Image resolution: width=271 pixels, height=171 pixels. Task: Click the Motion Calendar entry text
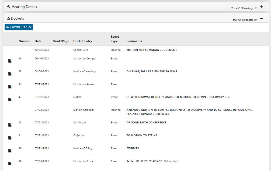click(x=84, y=110)
